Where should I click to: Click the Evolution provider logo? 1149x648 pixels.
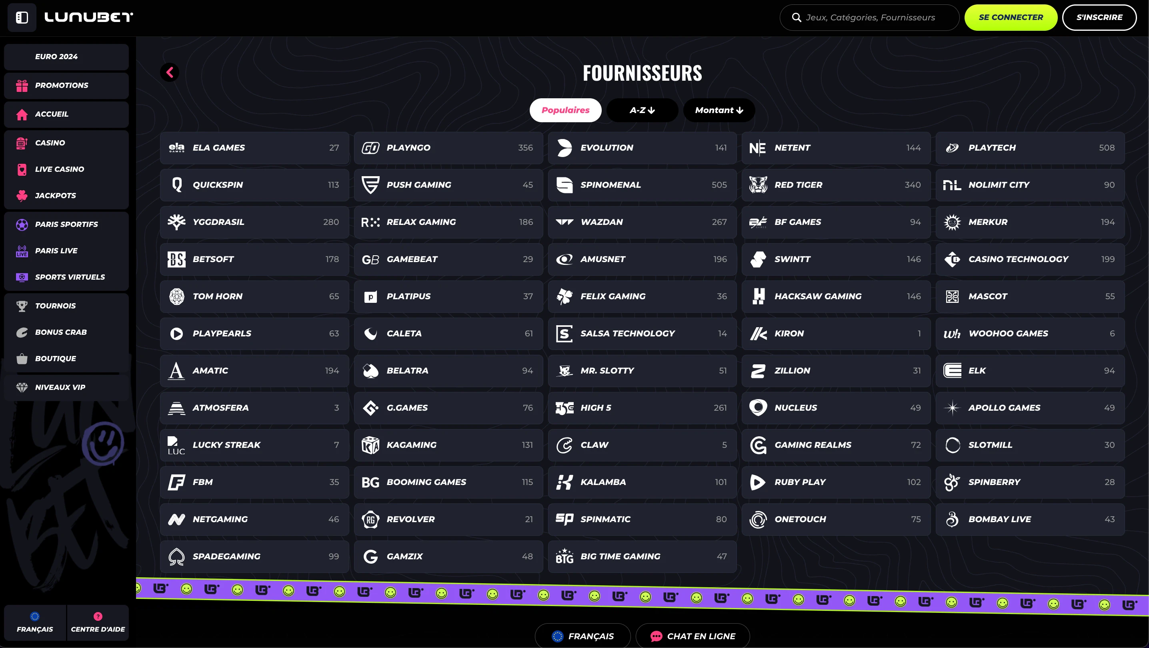[564, 148]
